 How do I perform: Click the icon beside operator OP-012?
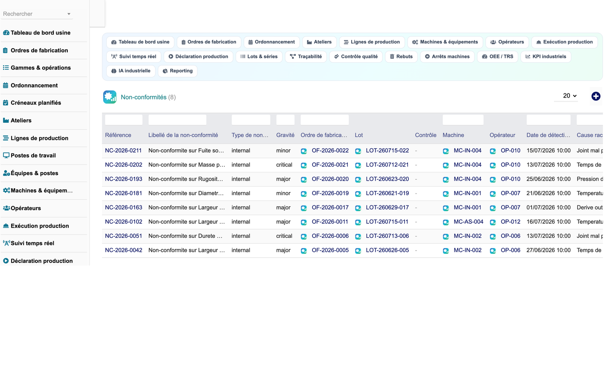tap(492, 222)
